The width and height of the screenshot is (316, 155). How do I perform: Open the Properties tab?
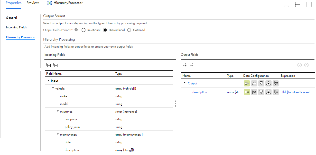13,3
